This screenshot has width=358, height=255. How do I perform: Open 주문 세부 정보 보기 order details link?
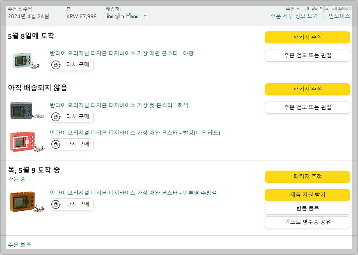pyautogui.click(x=293, y=16)
